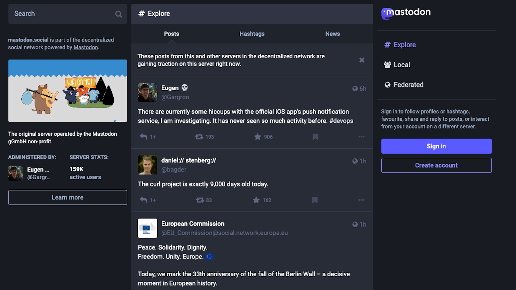Click the search magnifier icon

(x=119, y=14)
